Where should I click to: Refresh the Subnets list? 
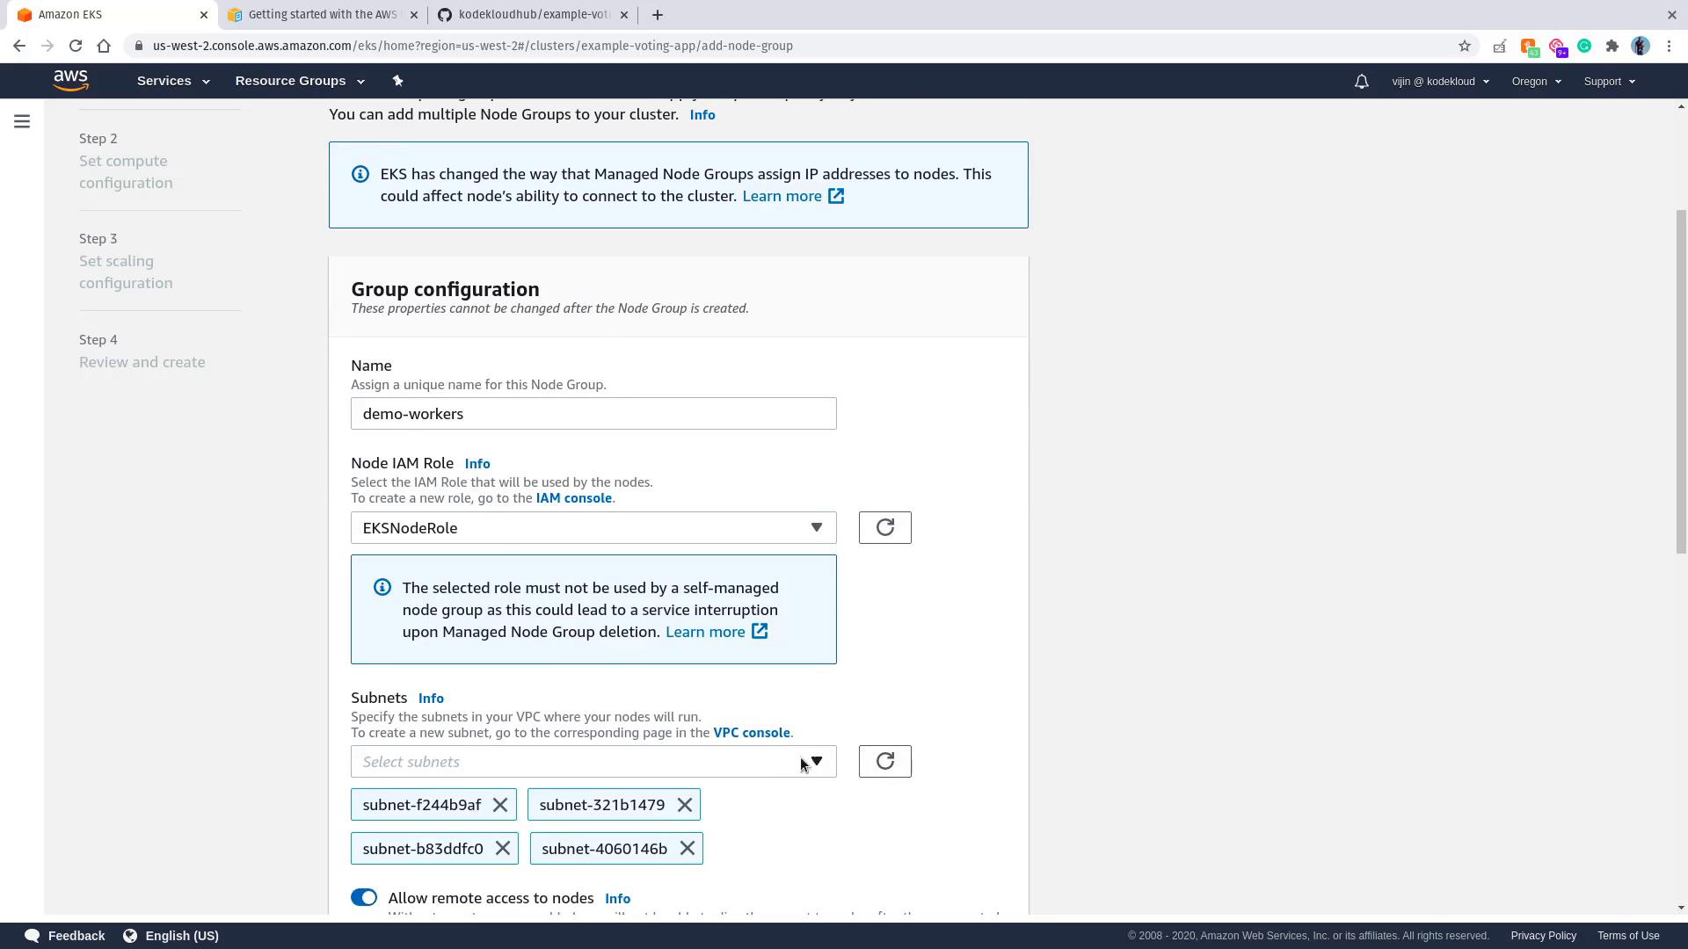(884, 761)
